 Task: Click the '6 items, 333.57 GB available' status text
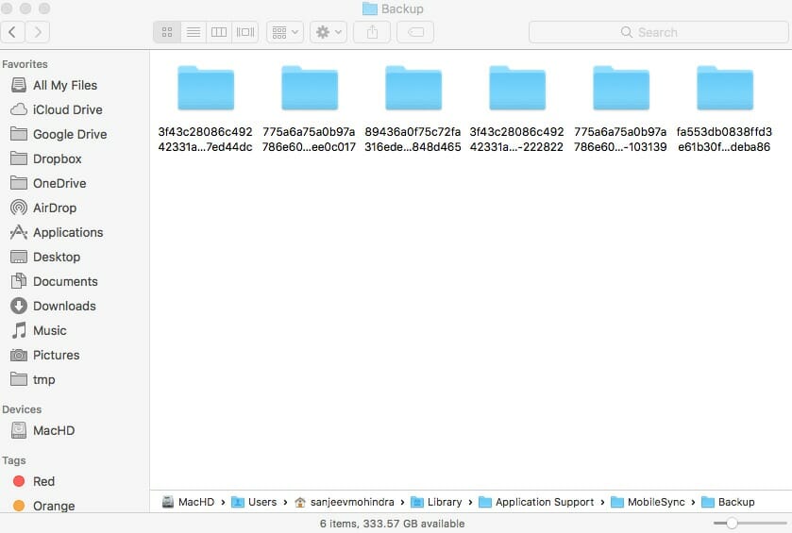coord(392,524)
